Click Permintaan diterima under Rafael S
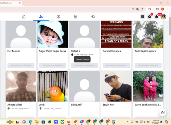 [x=84, y=66]
